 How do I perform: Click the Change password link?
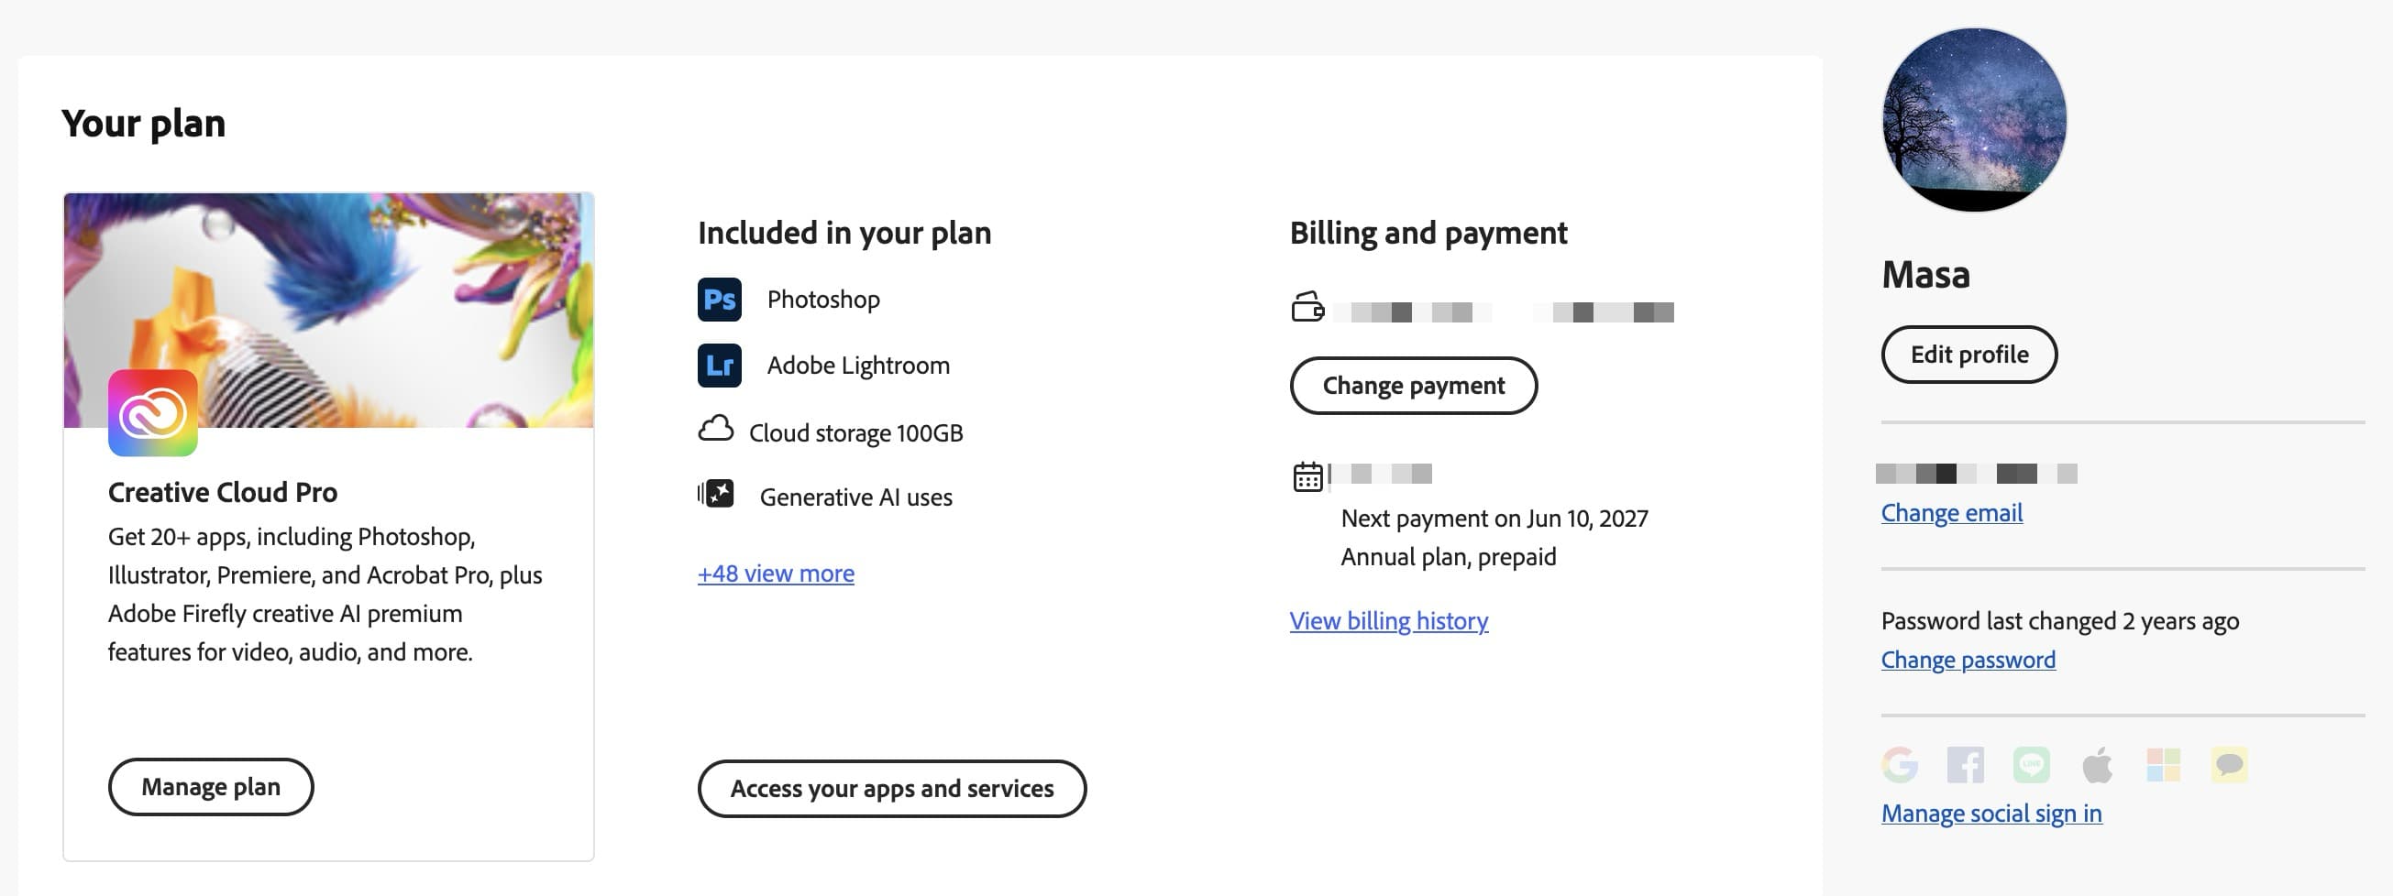click(x=1968, y=660)
